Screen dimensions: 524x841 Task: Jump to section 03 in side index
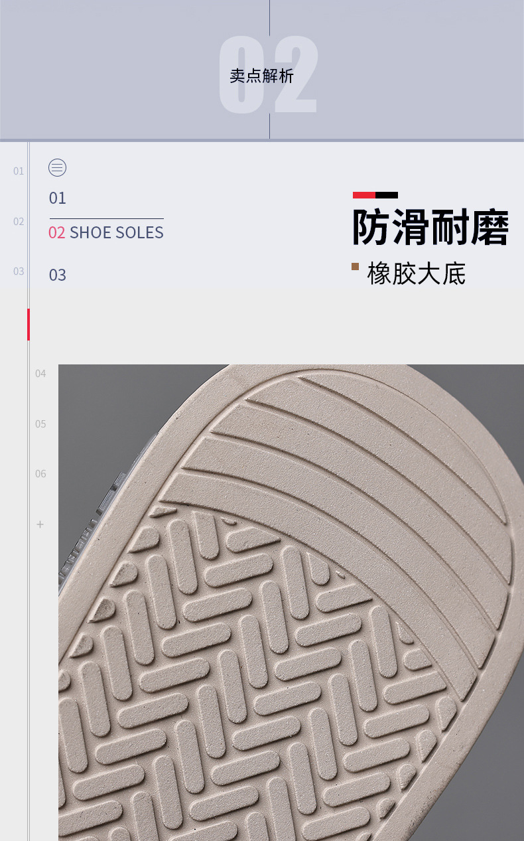tap(19, 271)
